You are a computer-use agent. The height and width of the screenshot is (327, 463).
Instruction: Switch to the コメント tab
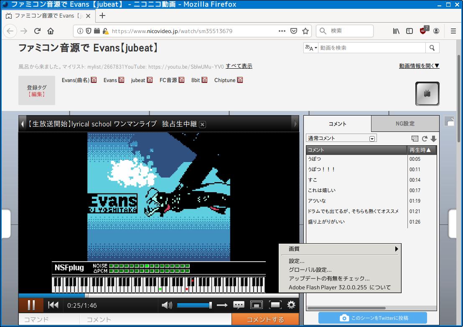[337, 124]
